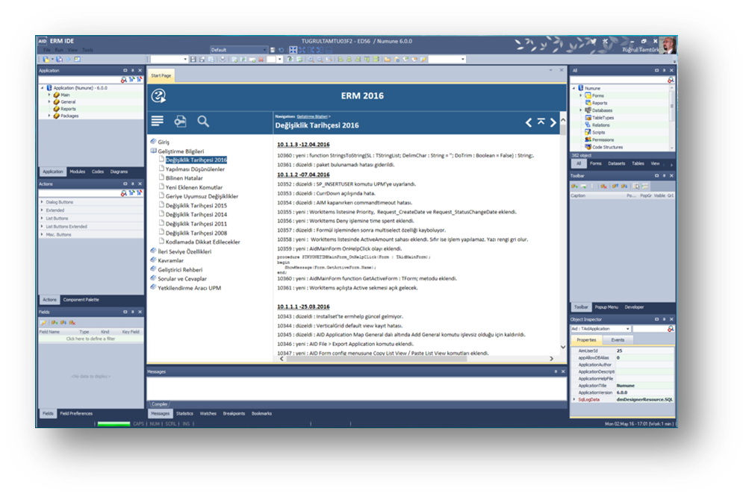The width and height of the screenshot is (749, 499).
Task: Go to the next help topic arrow
Action: click(x=553, y=122)
